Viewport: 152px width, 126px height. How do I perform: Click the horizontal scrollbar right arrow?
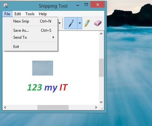(x=96, y=108)
